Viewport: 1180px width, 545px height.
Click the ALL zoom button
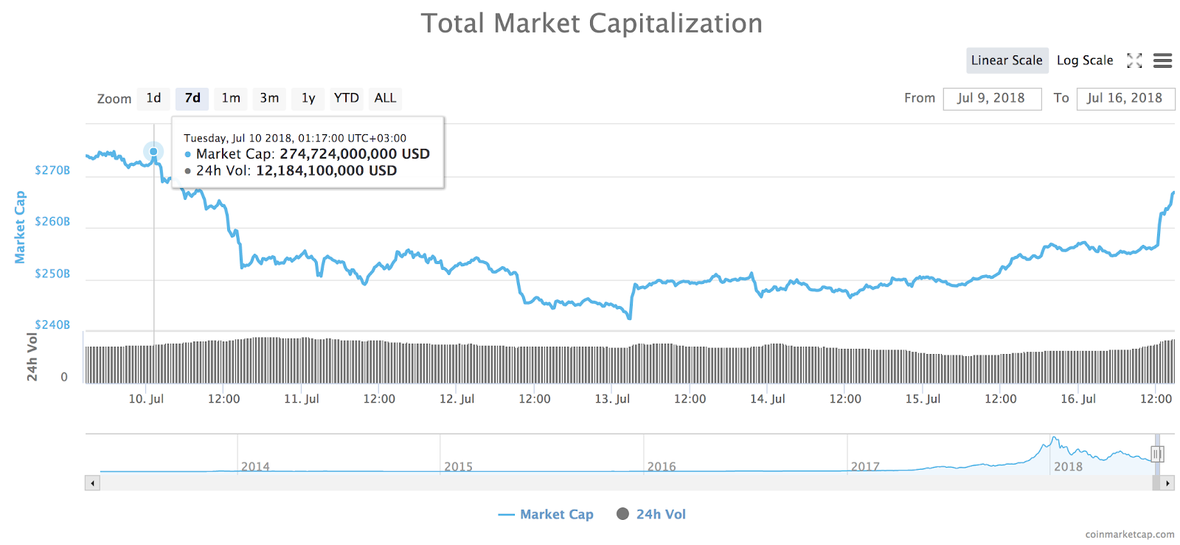point(385,98)
